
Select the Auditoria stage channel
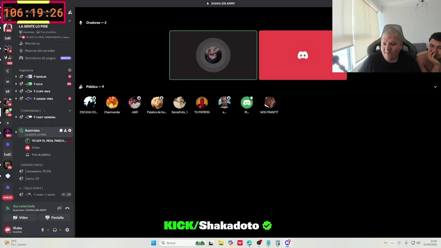click(x=45, y=132)
